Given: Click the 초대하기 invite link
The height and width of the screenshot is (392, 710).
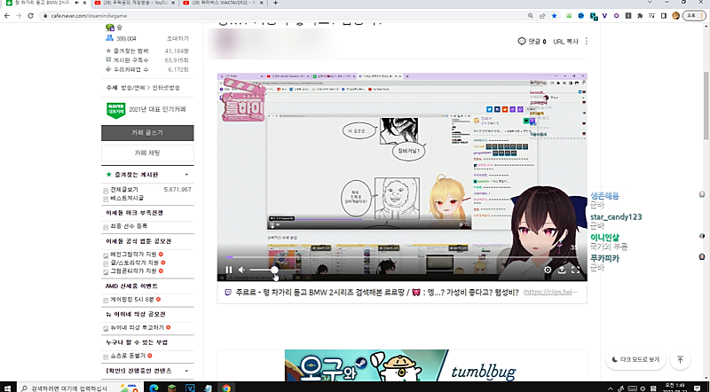Looking at the screenshot, I should coord(177,38).
